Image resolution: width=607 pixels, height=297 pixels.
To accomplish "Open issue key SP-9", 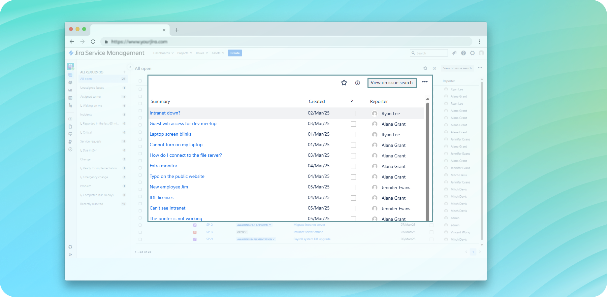I will 209,239.
